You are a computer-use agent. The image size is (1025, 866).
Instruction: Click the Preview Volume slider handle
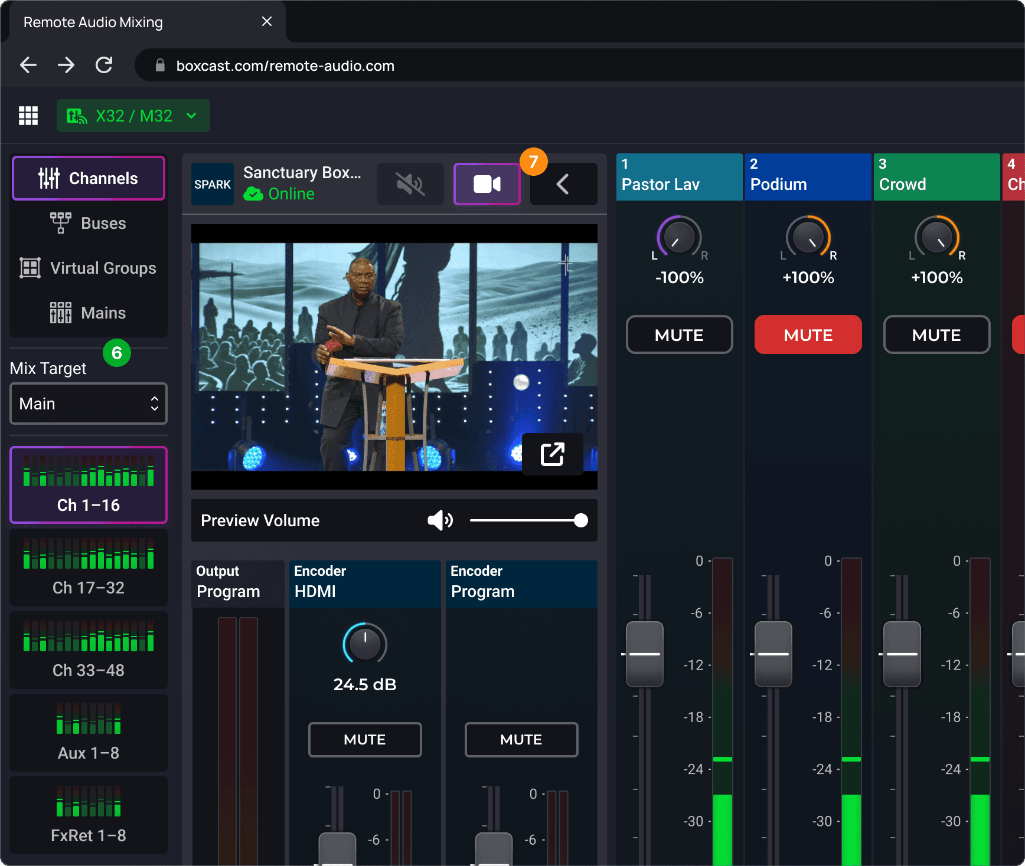(581, 520)
